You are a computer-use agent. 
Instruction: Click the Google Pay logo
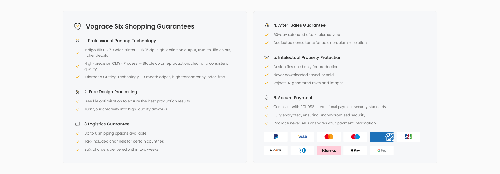pos(382,150)
